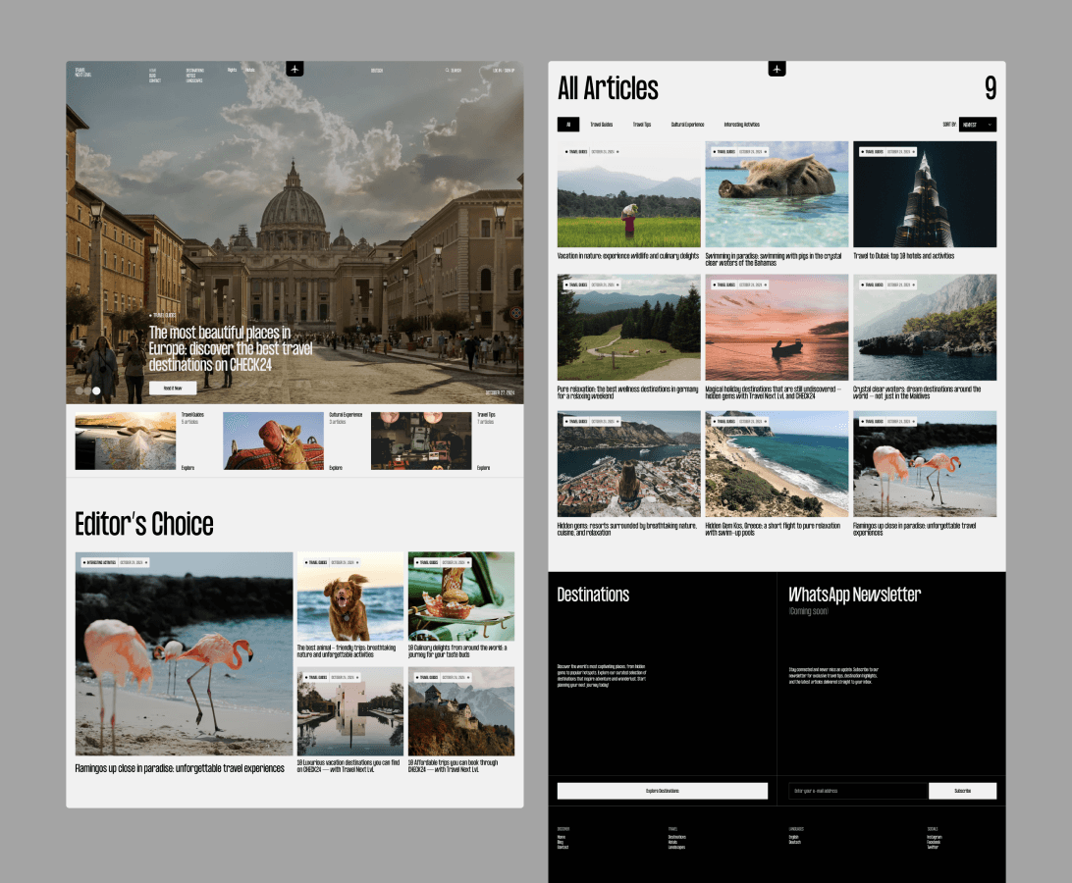Select the Cultural Experience filter tab

click(688, 125)
